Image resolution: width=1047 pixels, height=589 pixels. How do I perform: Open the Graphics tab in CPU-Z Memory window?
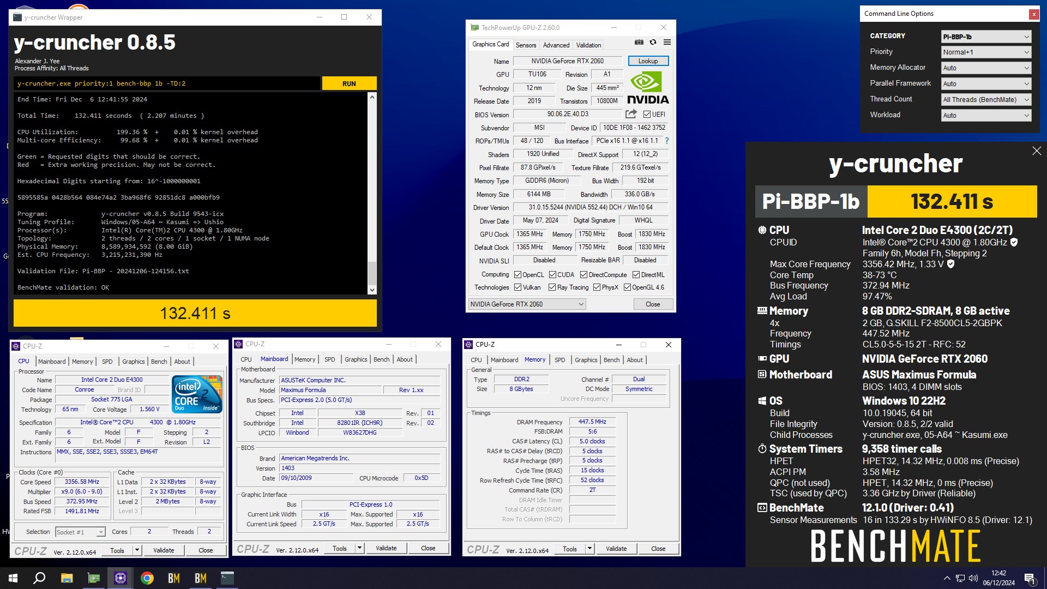click(586, 360)
